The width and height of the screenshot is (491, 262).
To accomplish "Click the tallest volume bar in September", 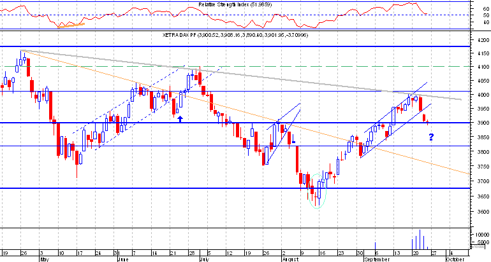I will [420, 240].
